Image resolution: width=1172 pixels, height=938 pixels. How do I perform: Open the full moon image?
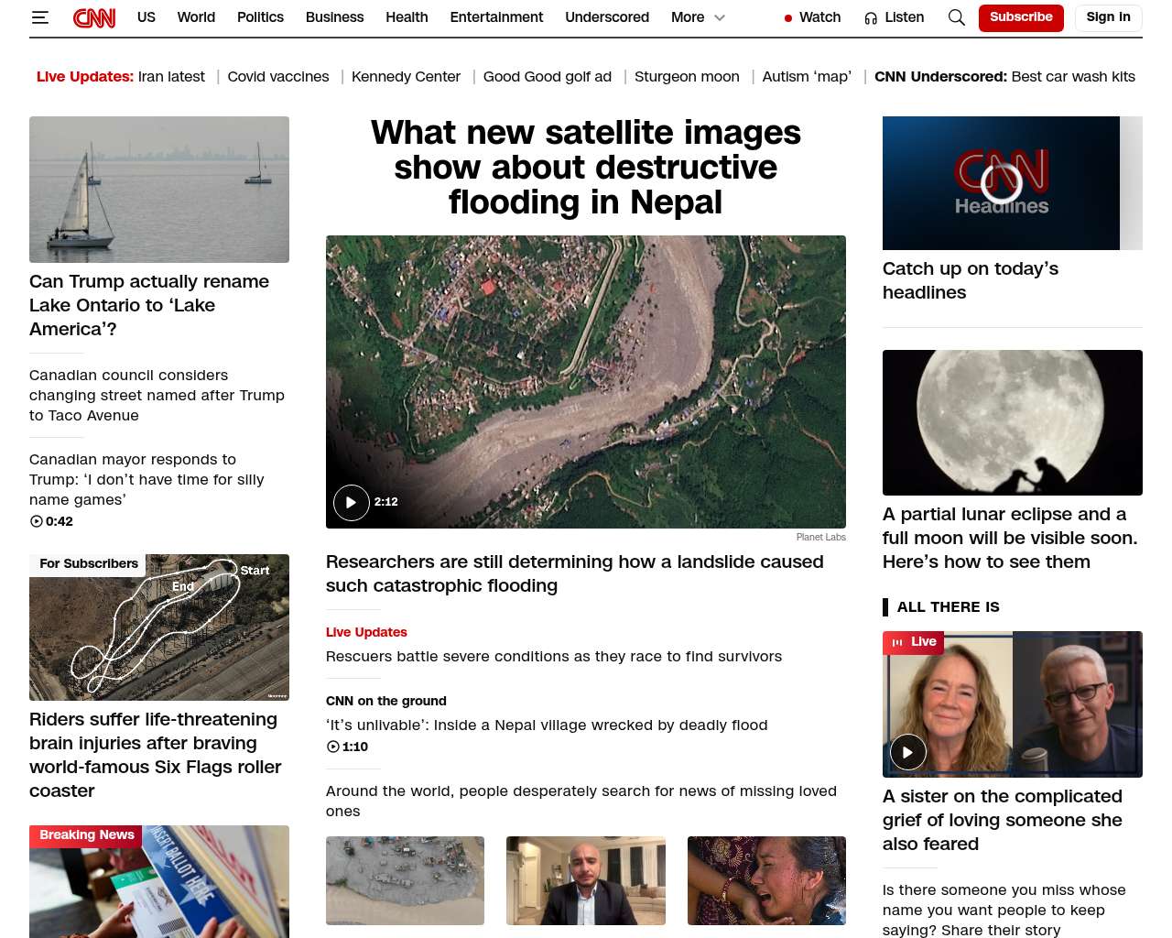(1013, 422)
